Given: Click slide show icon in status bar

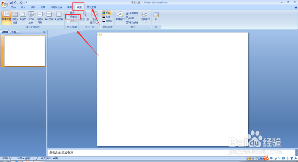Looking at the screenshot, I should pyautogui.click(x=257, y=158).
